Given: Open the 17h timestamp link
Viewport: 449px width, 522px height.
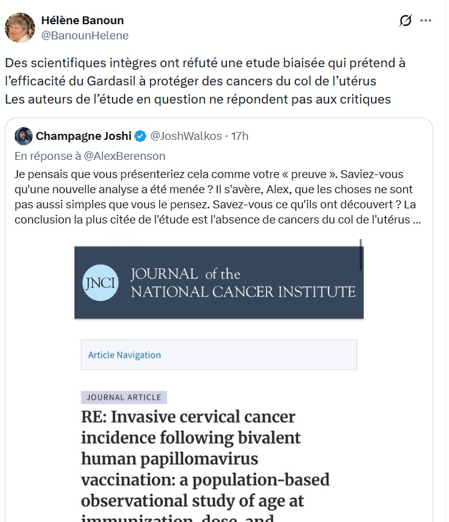Looking at the screenshot, I should (240, 136).
